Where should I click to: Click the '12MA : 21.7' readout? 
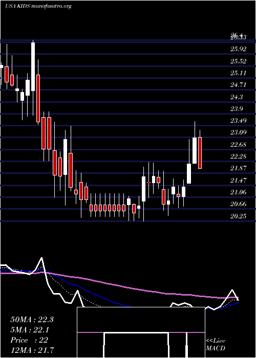tap(32, 350)
